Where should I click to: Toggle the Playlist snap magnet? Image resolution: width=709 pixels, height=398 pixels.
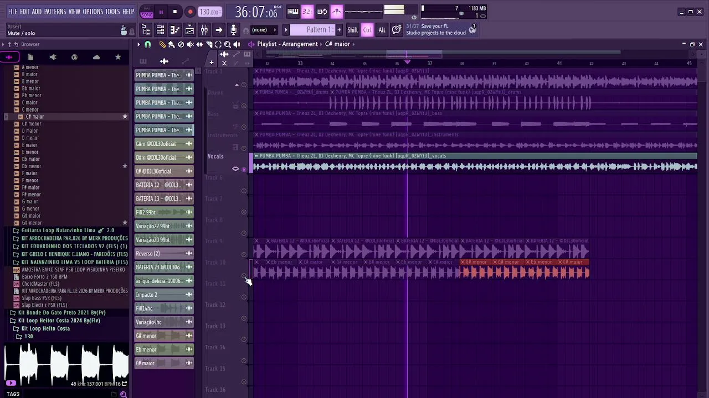click(x=148, y=44)
